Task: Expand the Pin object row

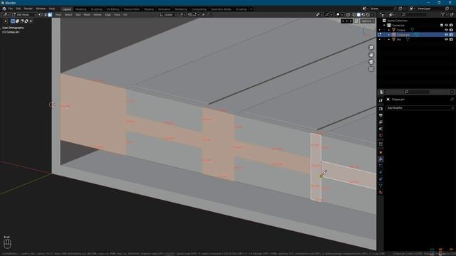Action: click(x=389, y=40)
